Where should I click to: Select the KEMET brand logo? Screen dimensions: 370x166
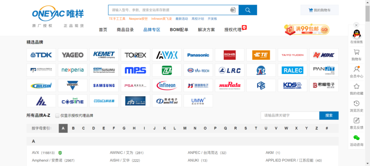tap(104, 55)
